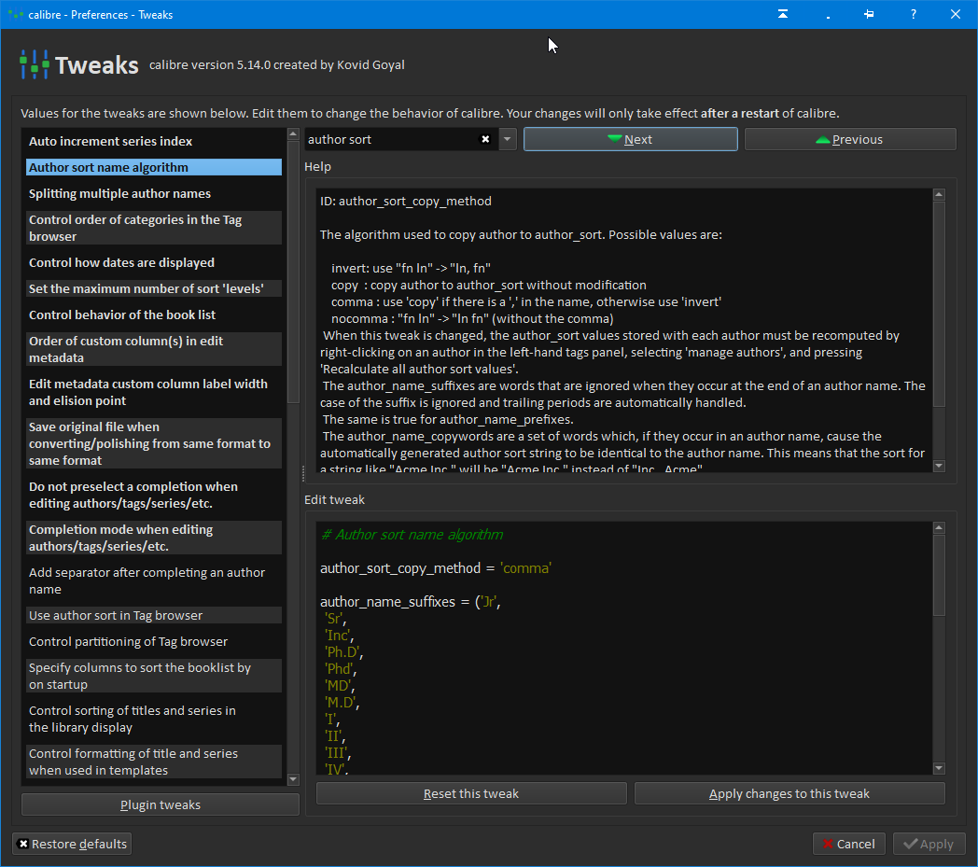Select Control behavior of the book list

(x=153, y=315)
